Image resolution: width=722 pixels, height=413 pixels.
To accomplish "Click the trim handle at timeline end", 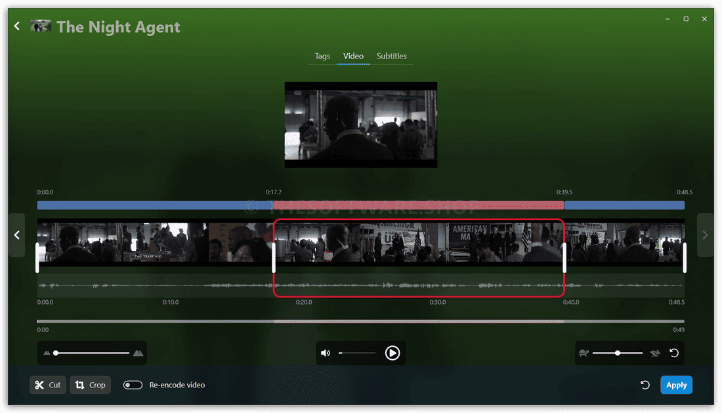I will (x=685, y=257).
